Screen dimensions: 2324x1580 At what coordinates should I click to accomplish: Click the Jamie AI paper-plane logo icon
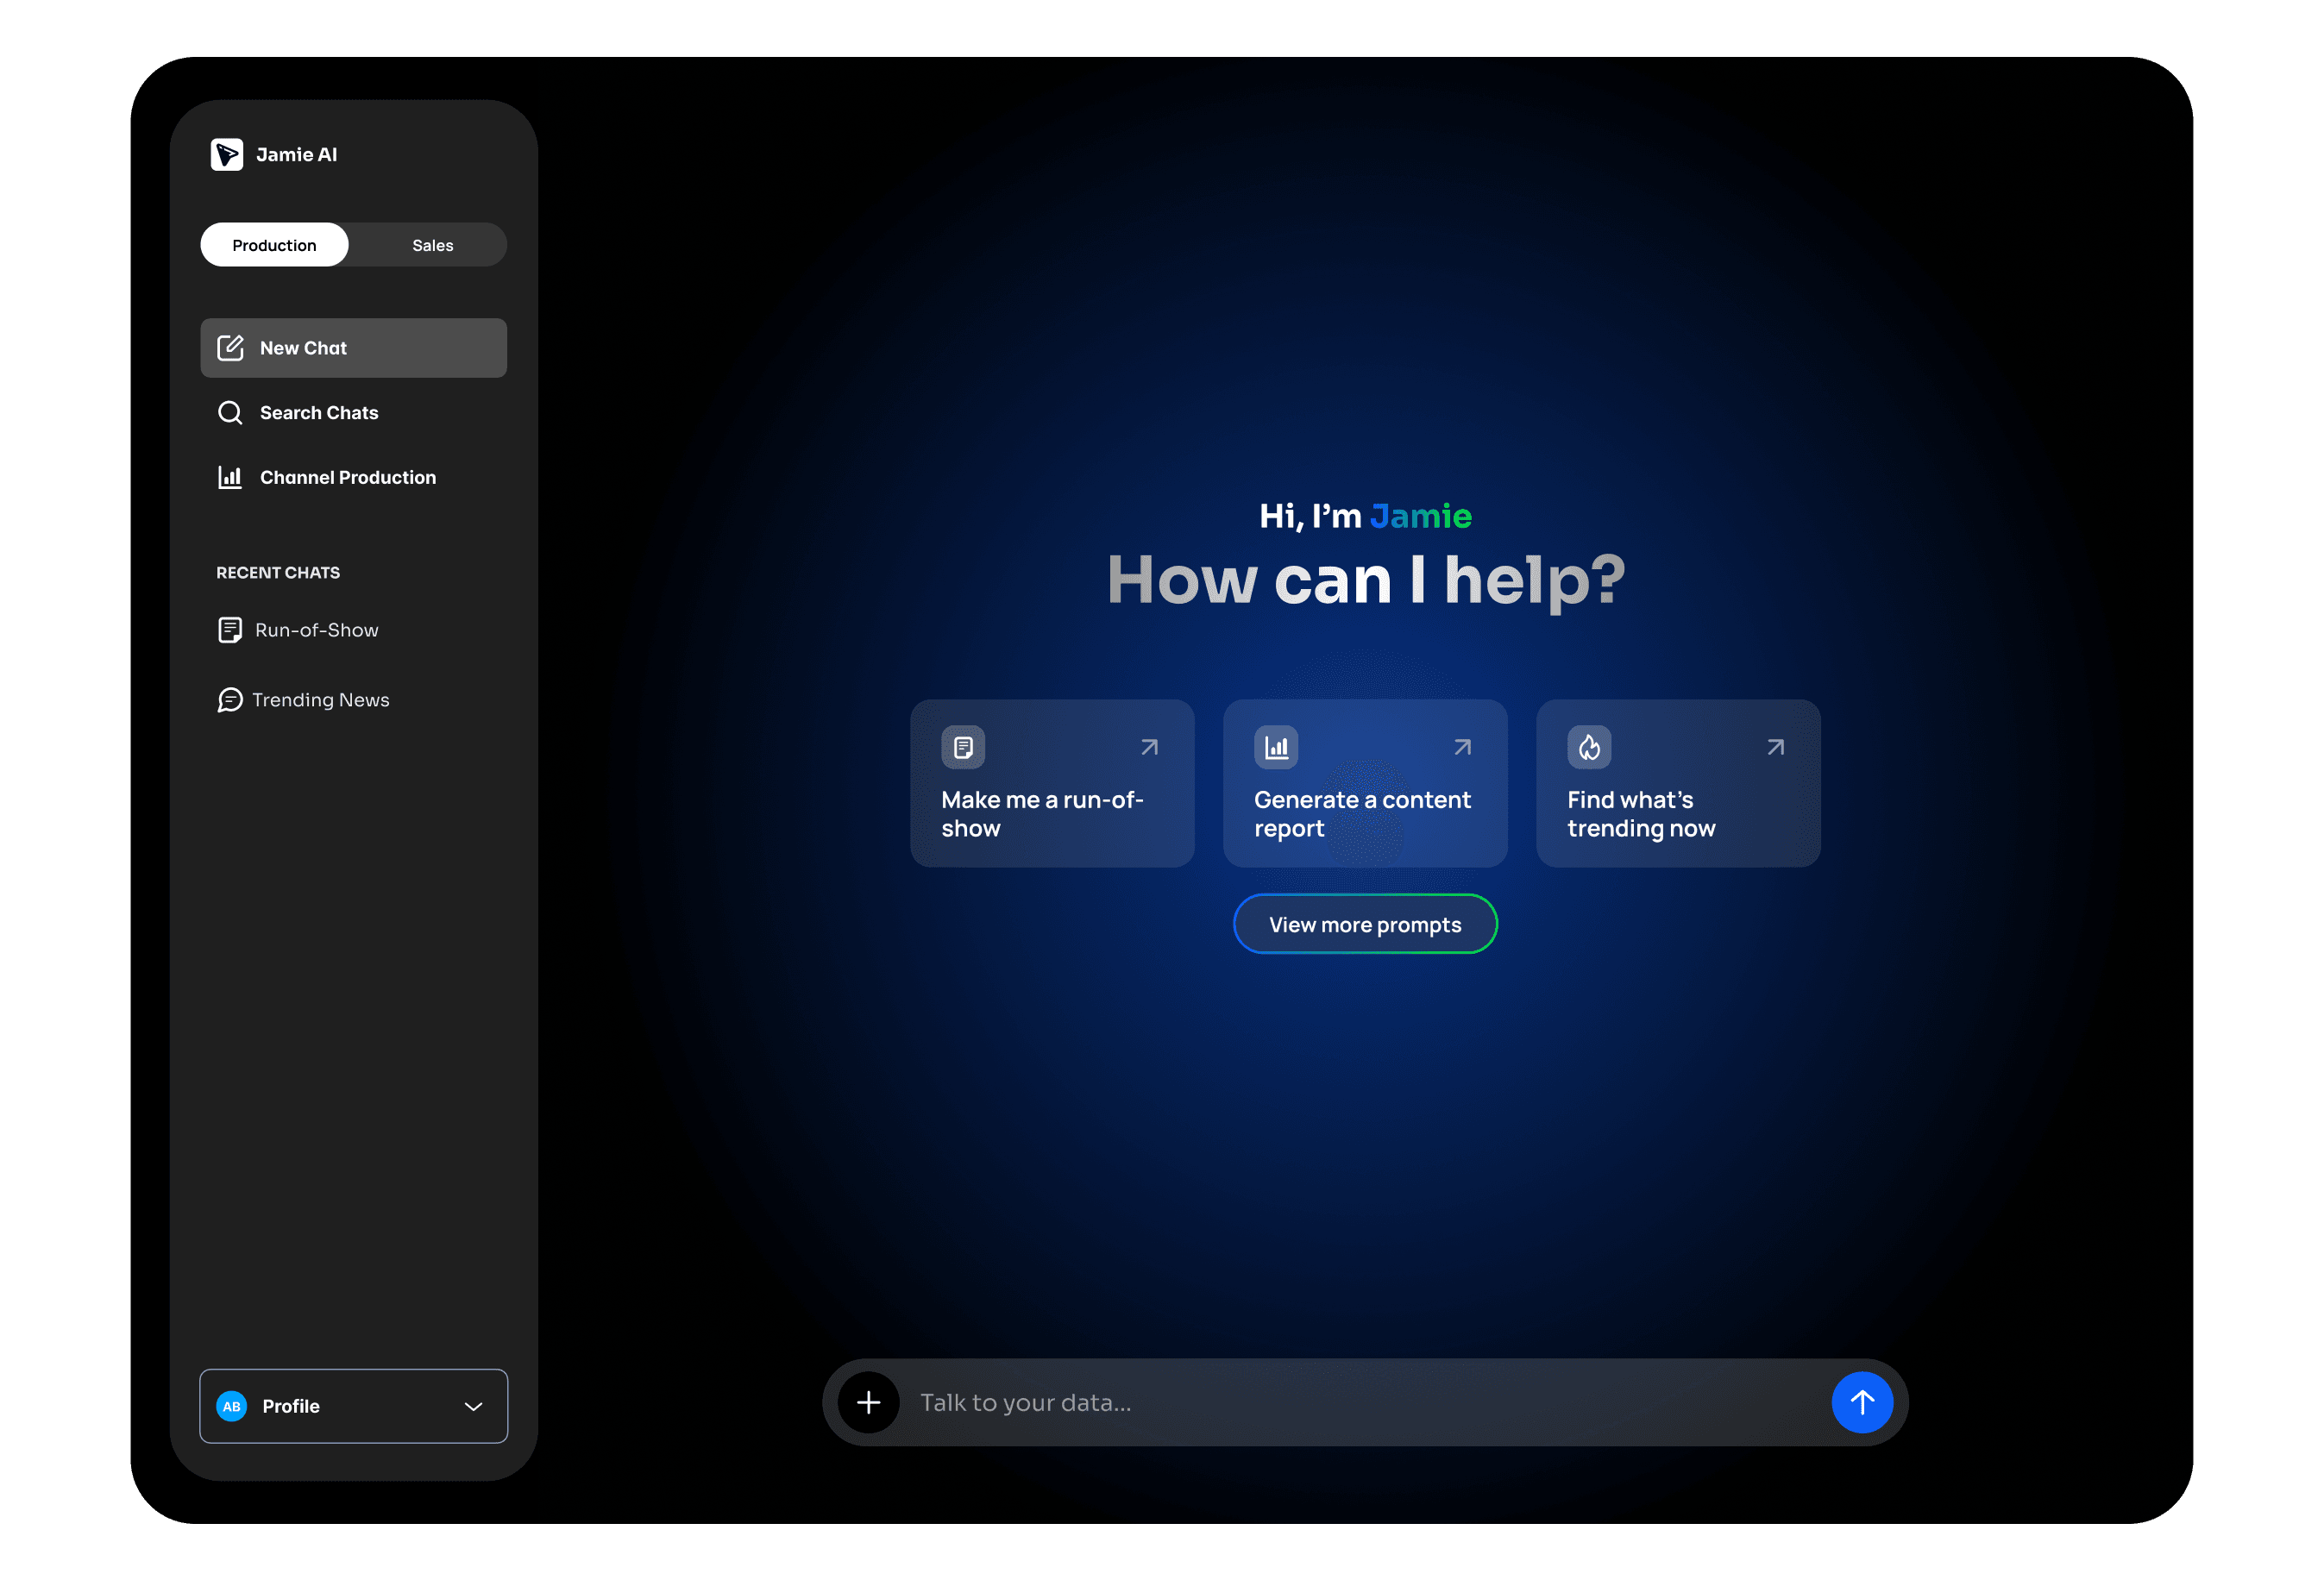(227, 154)
